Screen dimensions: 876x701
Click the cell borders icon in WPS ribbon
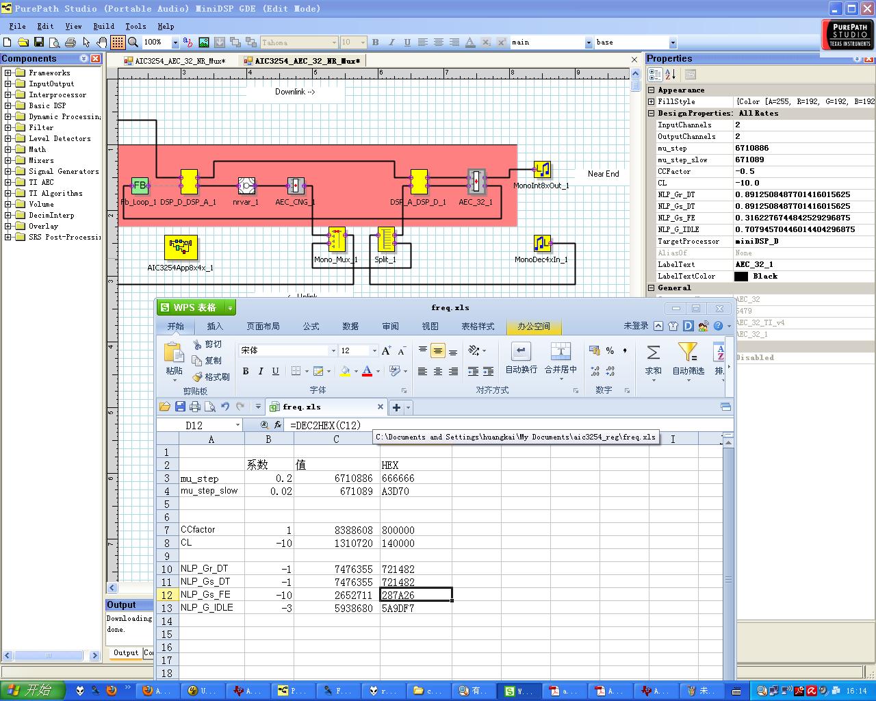pos(296,371)
